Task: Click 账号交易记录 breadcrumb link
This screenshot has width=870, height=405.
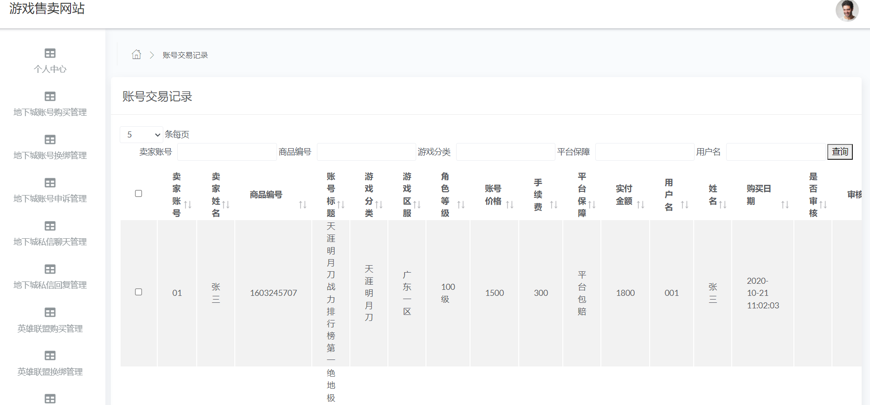Action: [x=185, y=55]
